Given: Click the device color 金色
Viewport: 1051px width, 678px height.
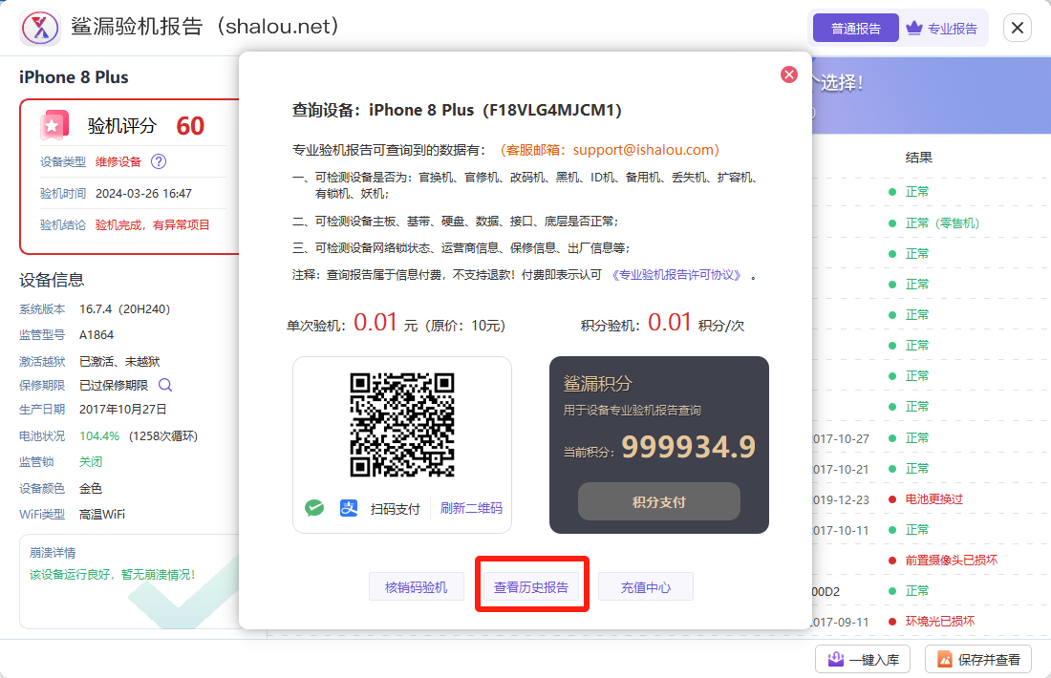Looking at the screenshot, I should [91, 488].
